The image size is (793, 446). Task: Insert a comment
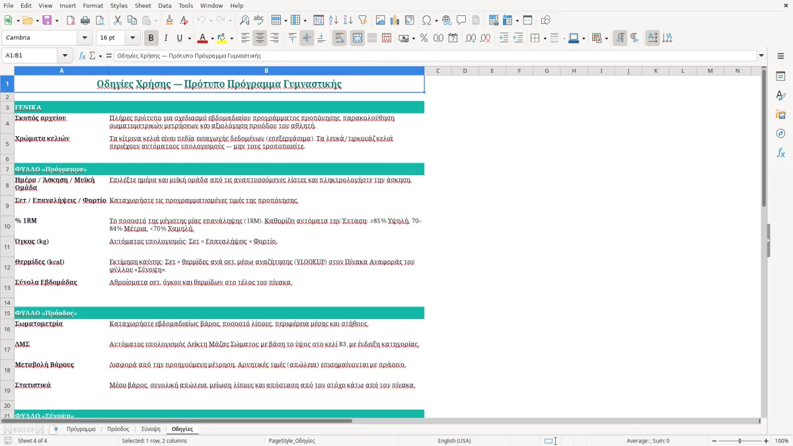point(461,20)
